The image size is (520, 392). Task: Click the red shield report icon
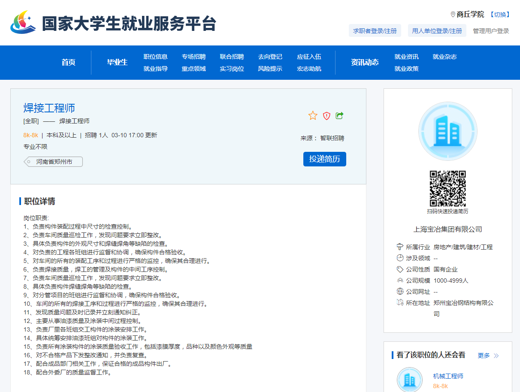coord(327,115)
